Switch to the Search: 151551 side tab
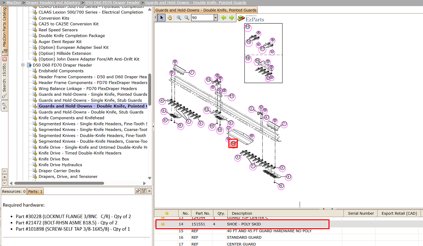 point(5,78)
